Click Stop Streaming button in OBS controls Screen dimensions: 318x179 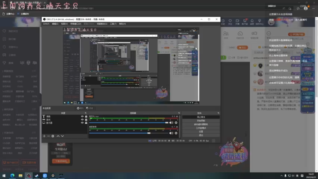click(x=201, y=117)
